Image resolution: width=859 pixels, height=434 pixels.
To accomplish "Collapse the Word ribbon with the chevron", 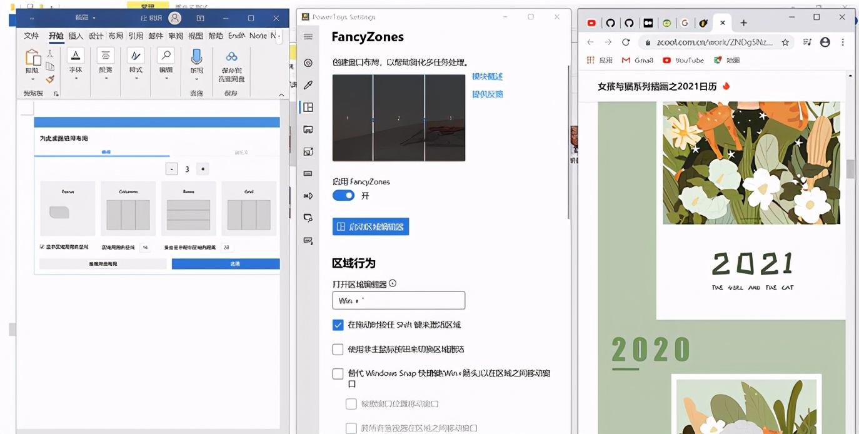I will (x=281, y=94).
